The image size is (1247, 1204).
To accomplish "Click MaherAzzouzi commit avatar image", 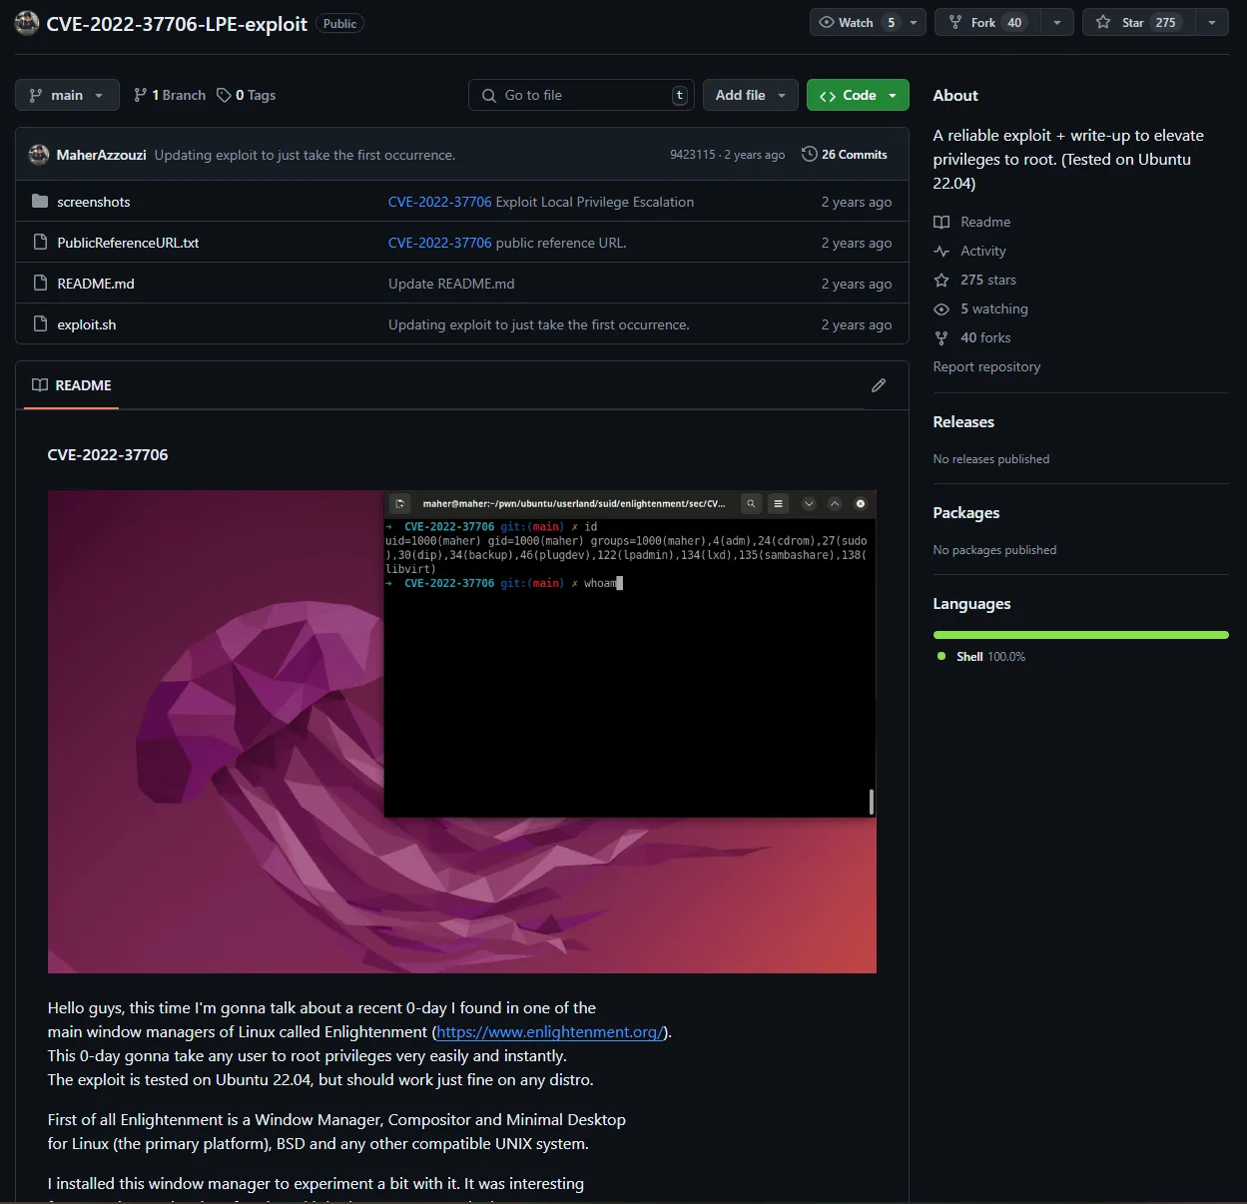I will coord(39,155).
